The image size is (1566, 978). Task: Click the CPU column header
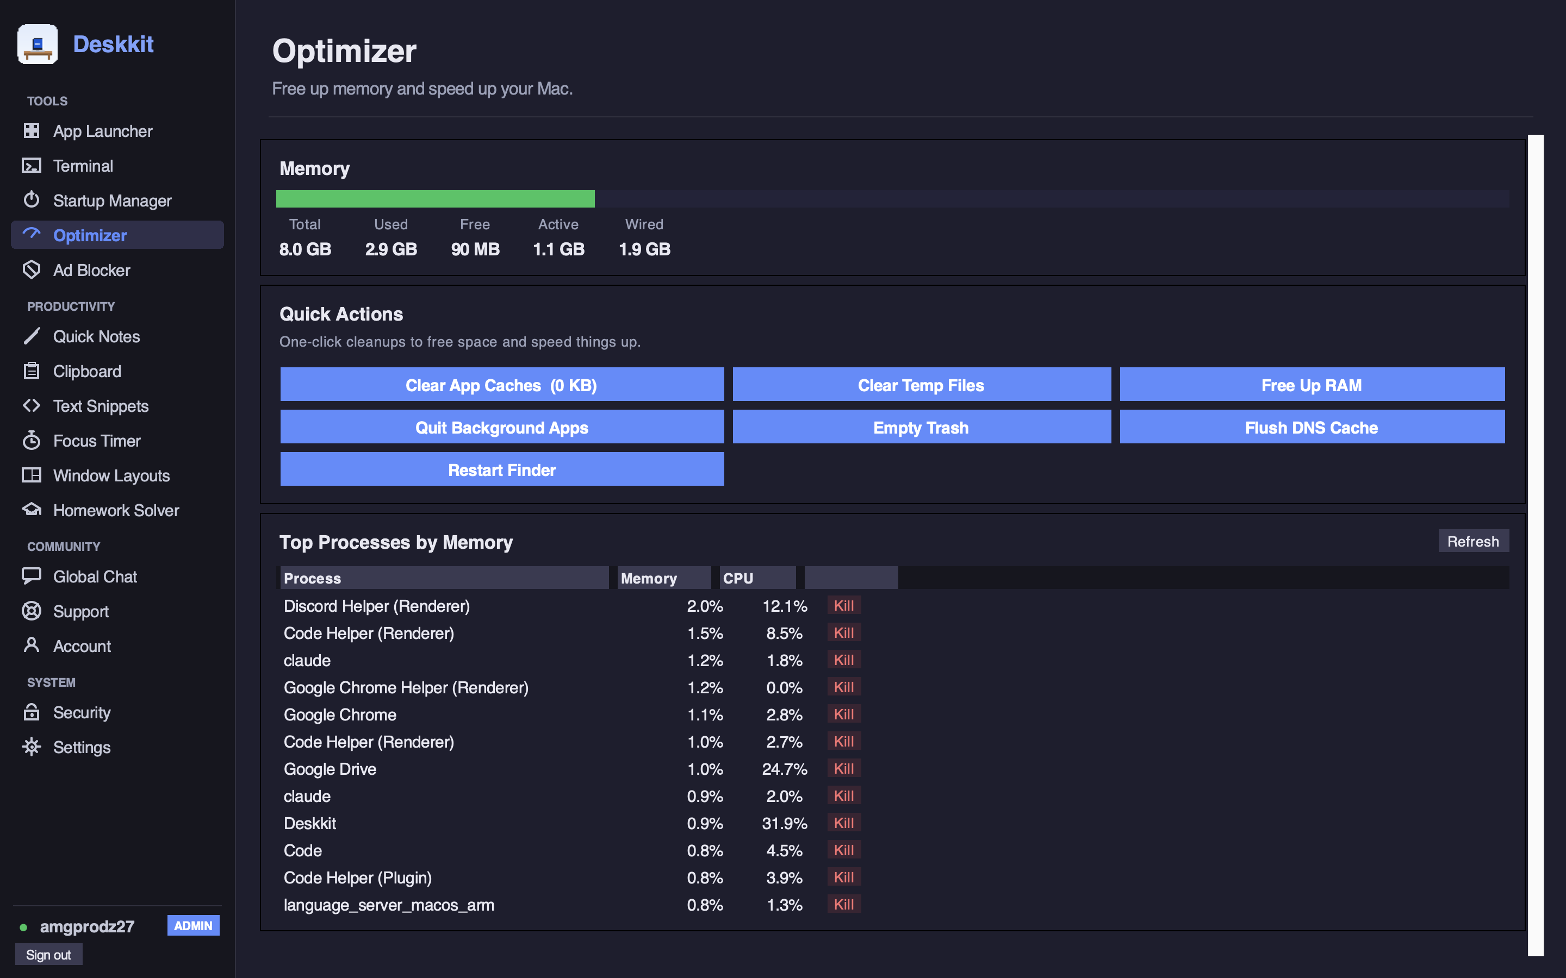point(757,578)
